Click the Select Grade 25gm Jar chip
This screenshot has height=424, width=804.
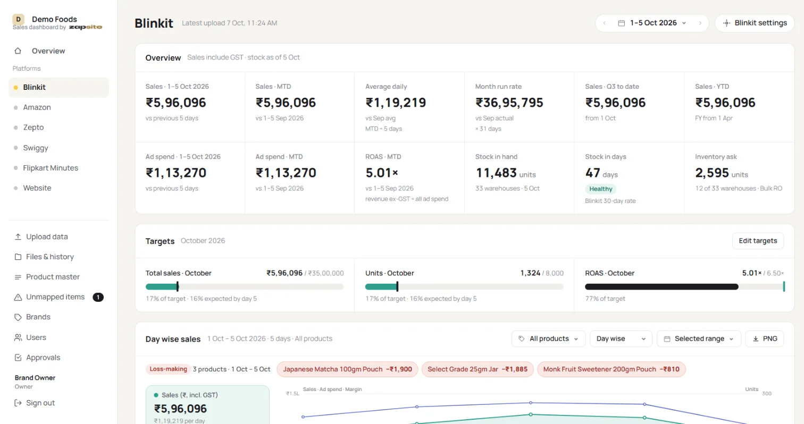click(477, 369)
